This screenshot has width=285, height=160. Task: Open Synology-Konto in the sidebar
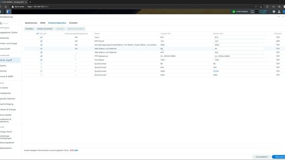tap(6, 132)
